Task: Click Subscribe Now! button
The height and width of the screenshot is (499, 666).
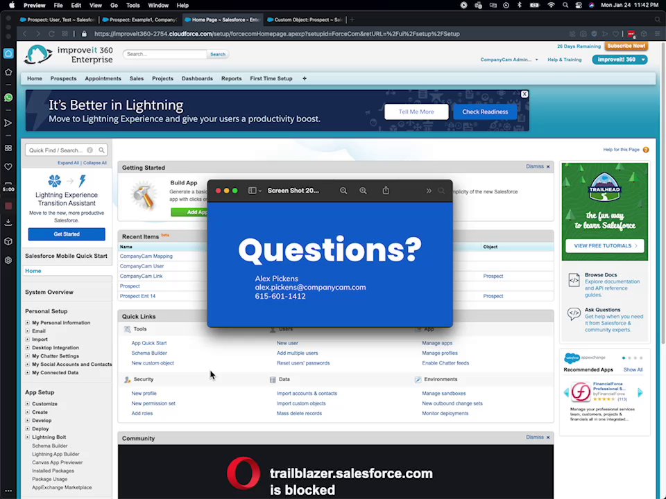Action: click(x=626, y=46)
